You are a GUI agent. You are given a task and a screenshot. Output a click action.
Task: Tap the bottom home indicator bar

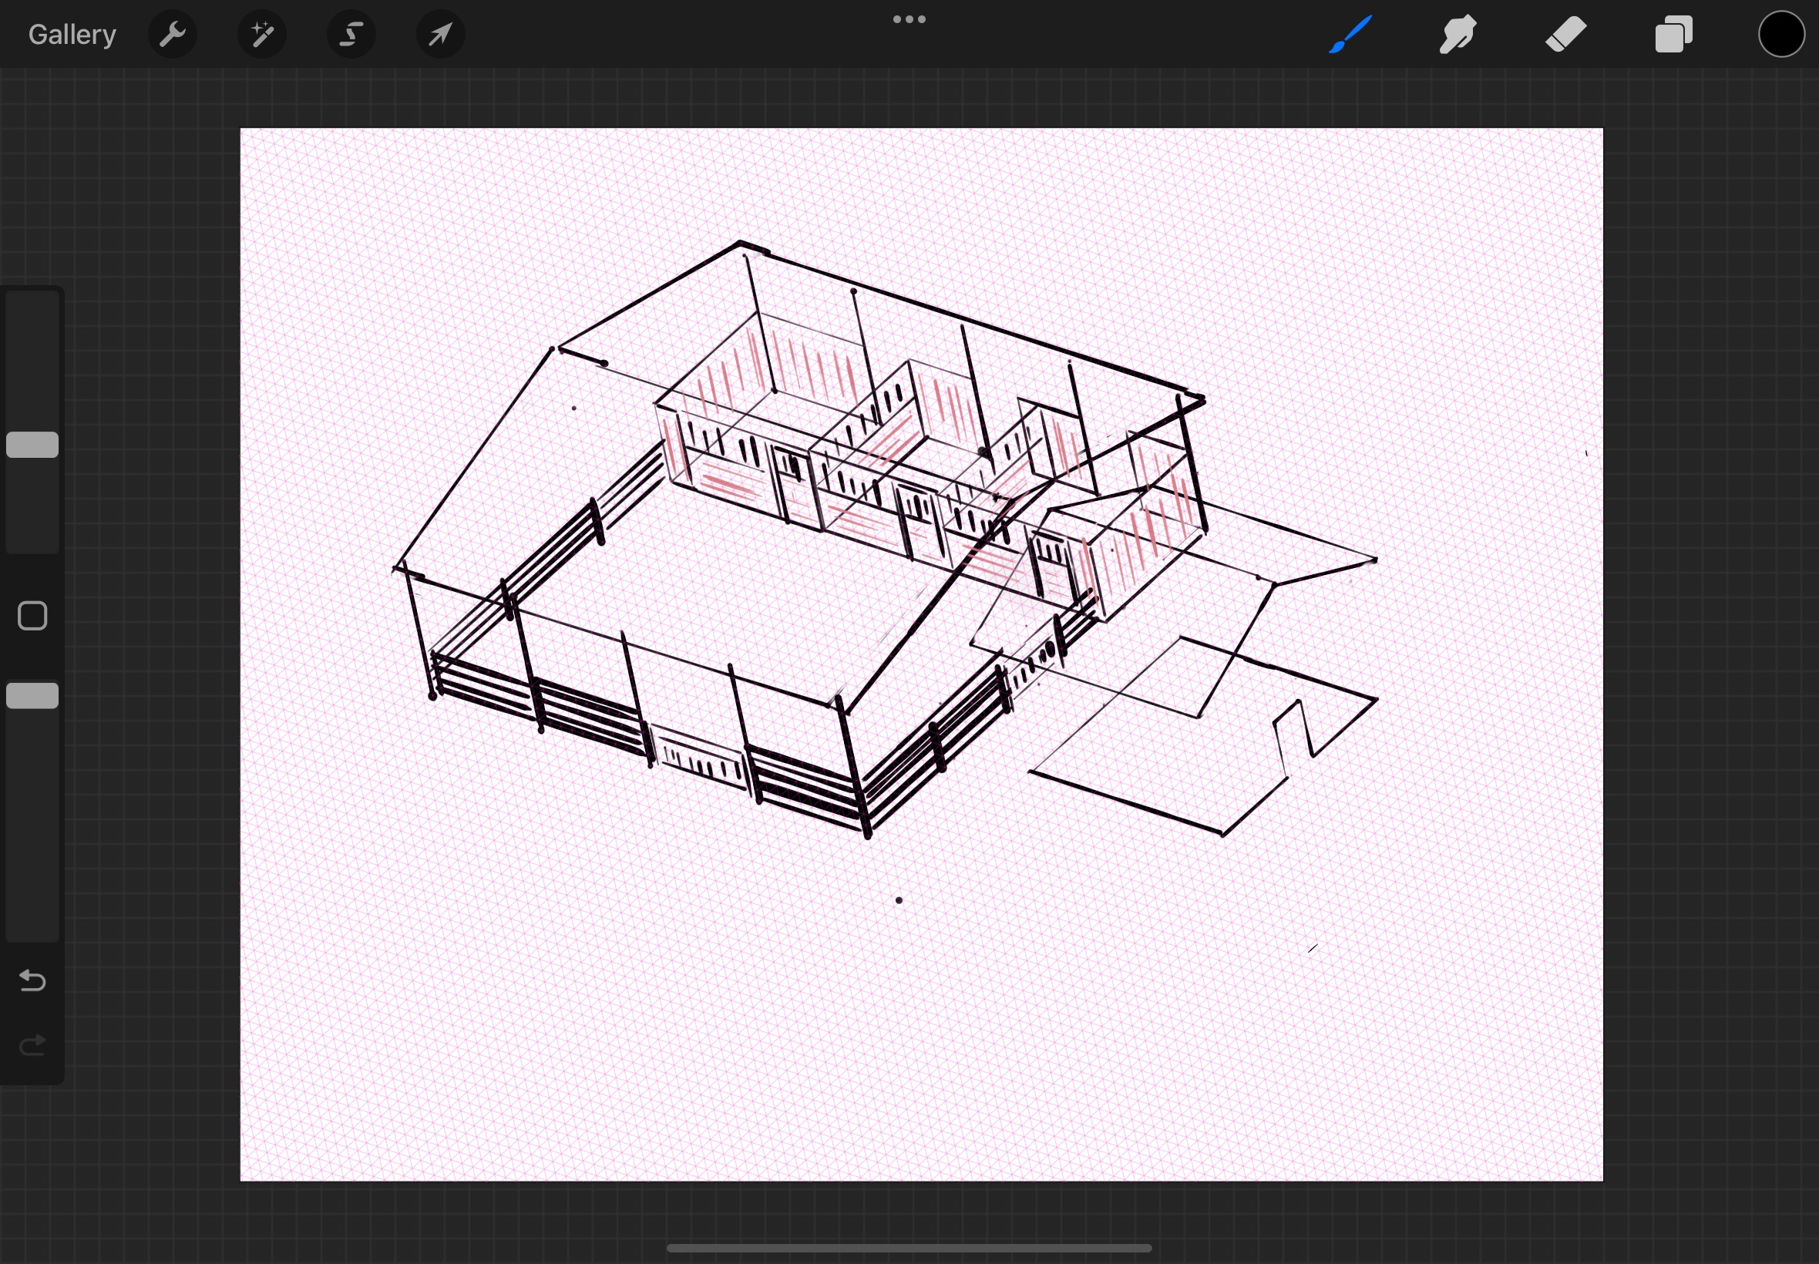click(x=909, y=1248)
